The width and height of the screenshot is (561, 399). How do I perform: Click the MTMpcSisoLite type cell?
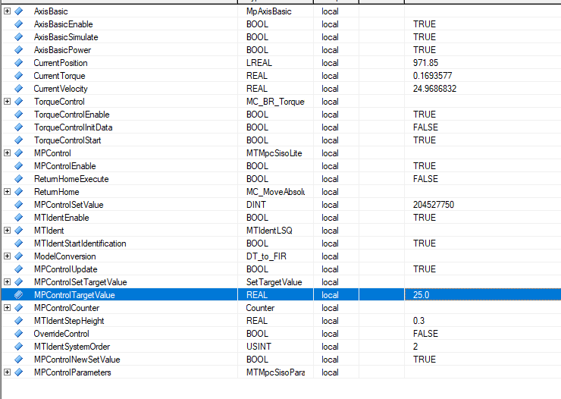click(274, 153)
